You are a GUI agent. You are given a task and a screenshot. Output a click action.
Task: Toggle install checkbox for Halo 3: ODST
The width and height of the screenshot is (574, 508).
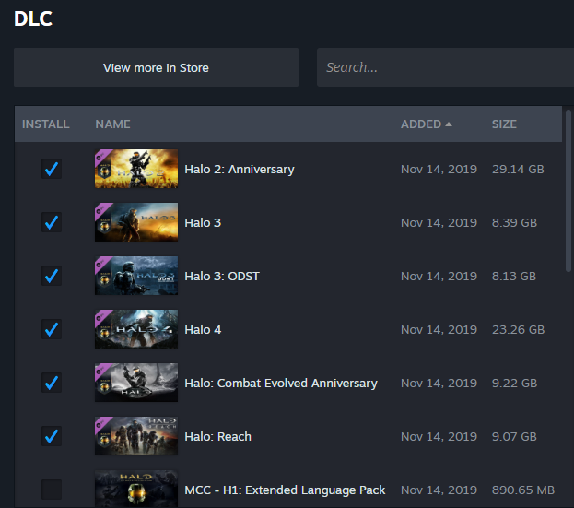(x=52, y=276)
